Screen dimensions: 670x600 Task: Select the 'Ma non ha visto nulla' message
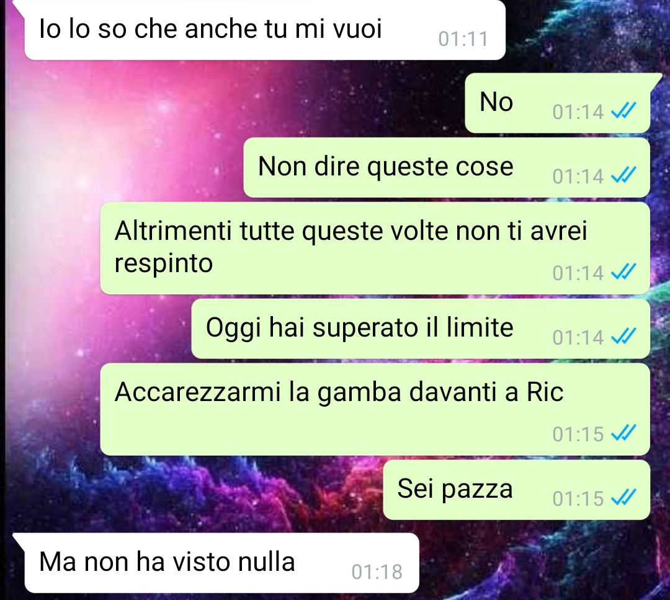tap(221, 562)
